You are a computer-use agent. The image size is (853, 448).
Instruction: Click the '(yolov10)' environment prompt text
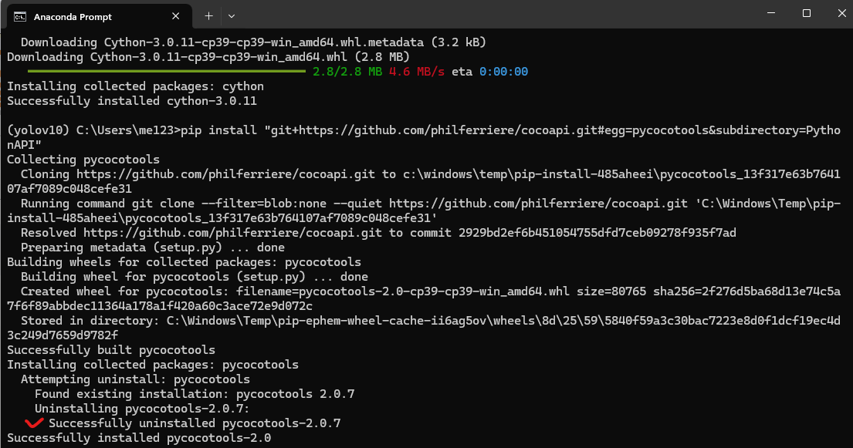38,130
